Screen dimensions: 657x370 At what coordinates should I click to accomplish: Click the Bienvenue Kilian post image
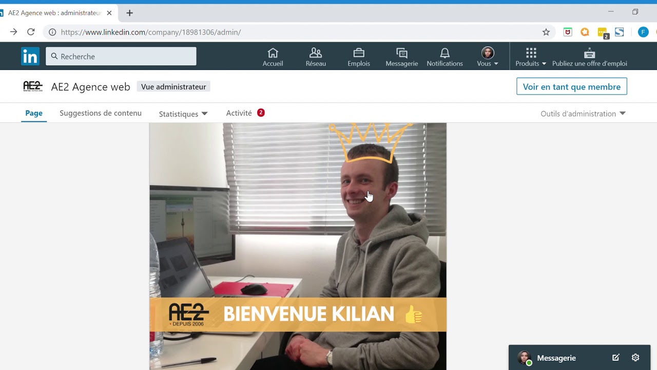coord(298,246)
